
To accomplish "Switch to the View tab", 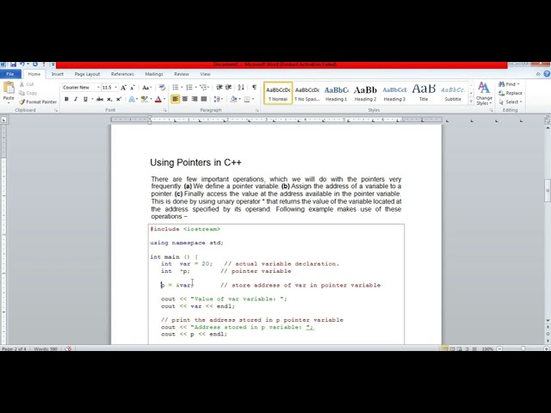I will [205, 74].
